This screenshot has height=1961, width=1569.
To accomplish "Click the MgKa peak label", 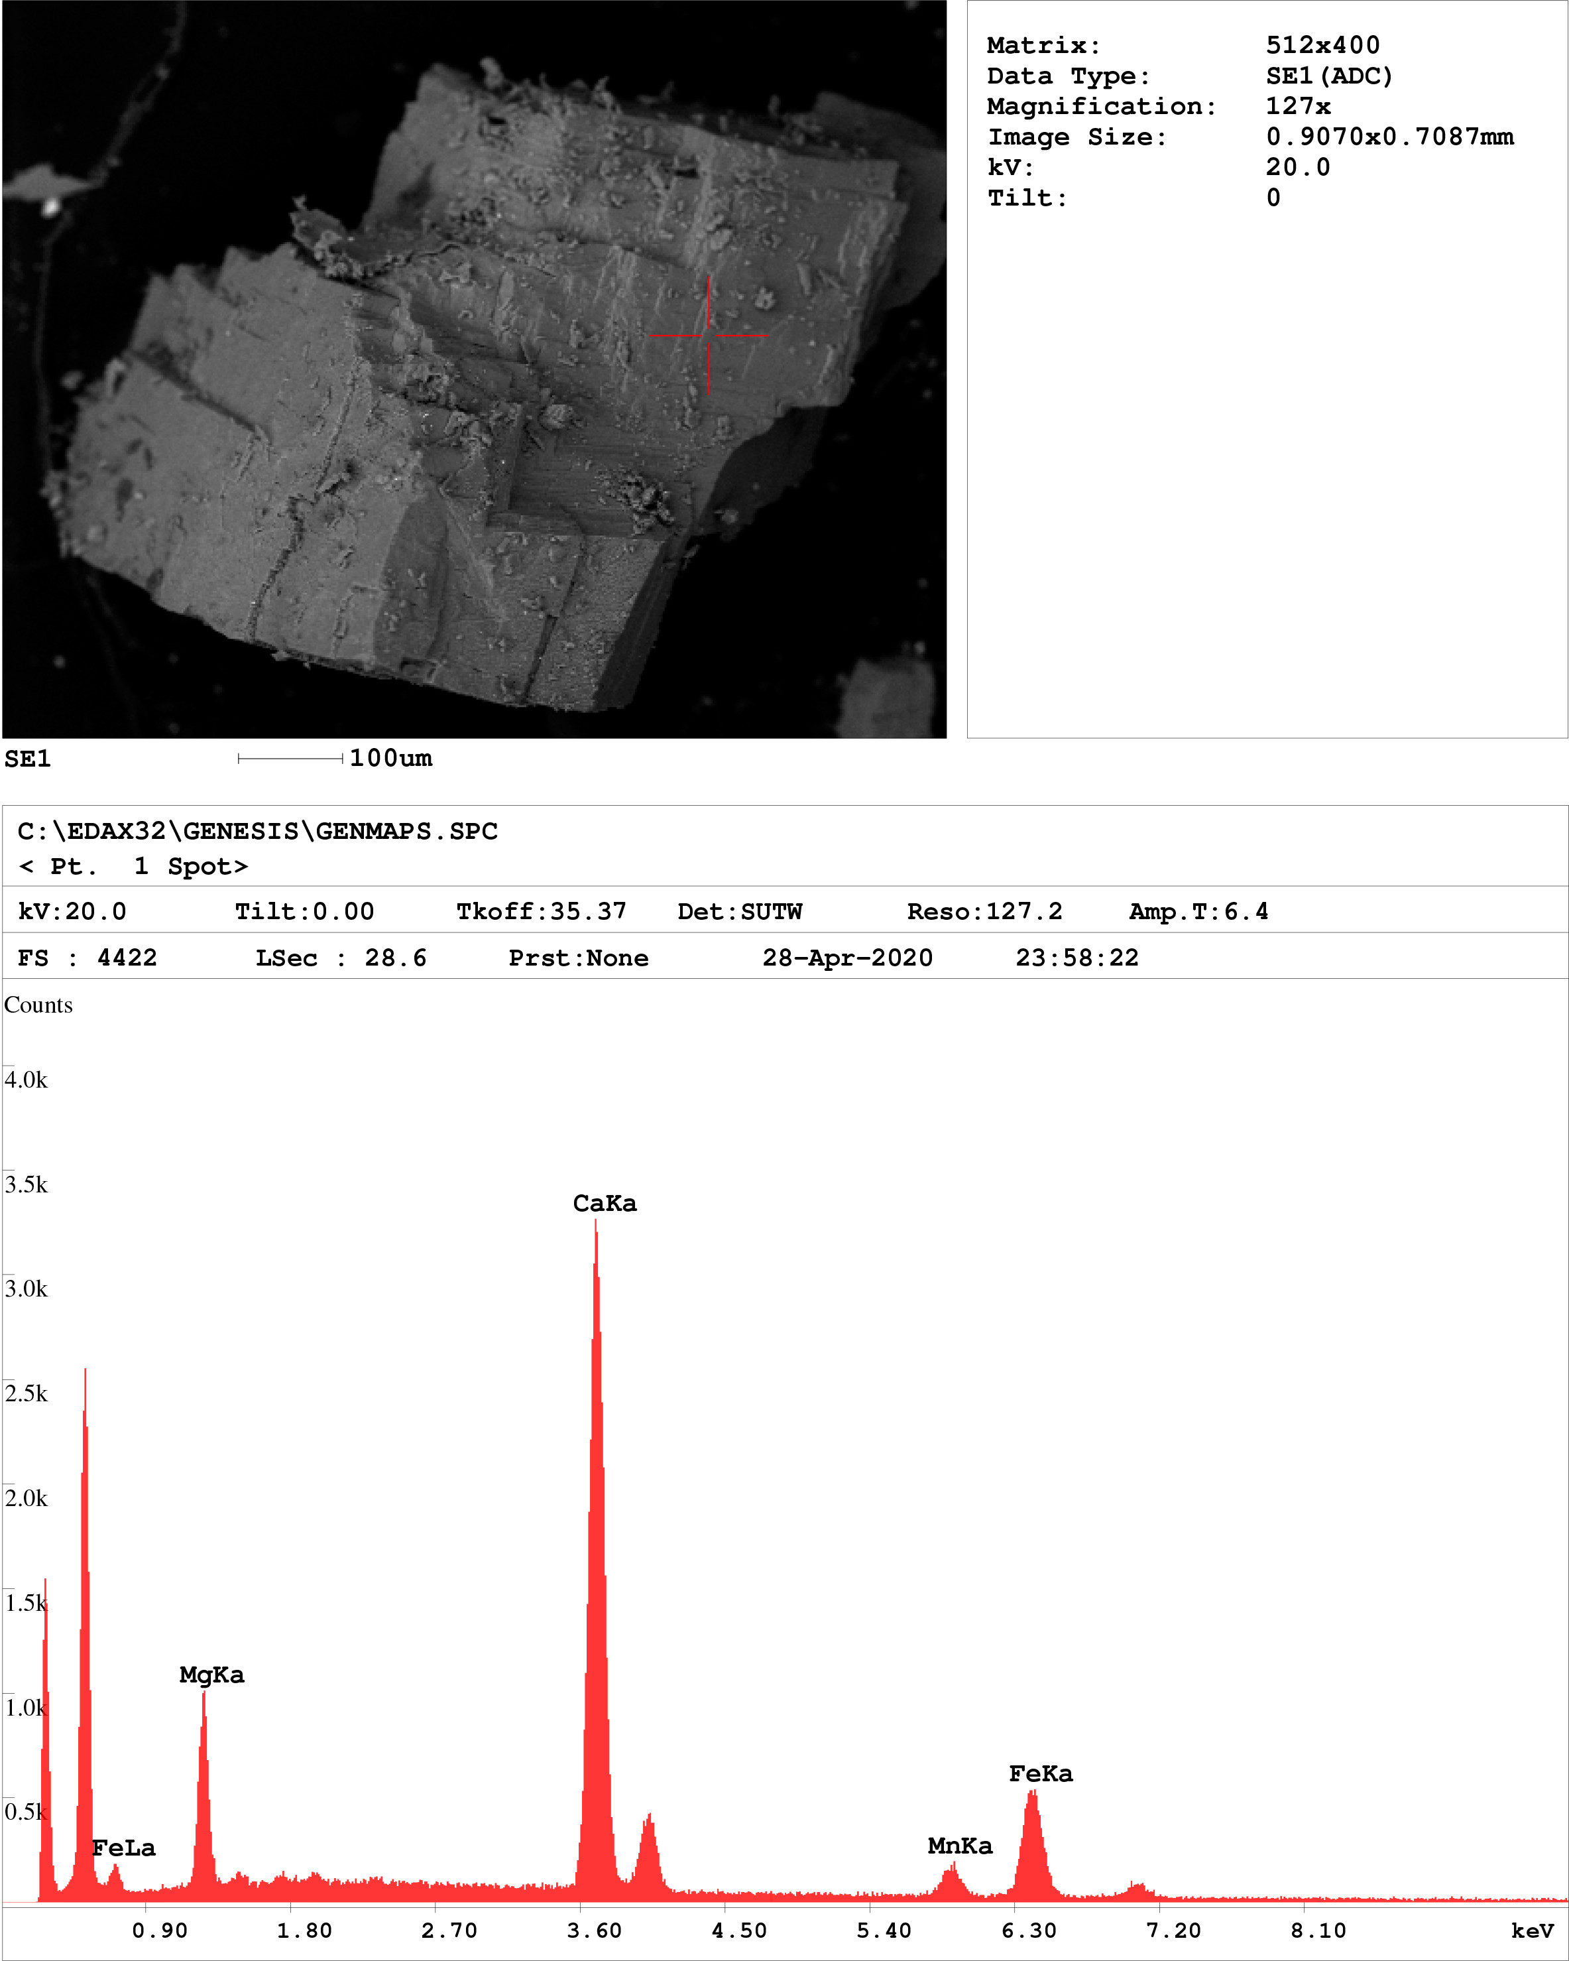I will 212,1675.
